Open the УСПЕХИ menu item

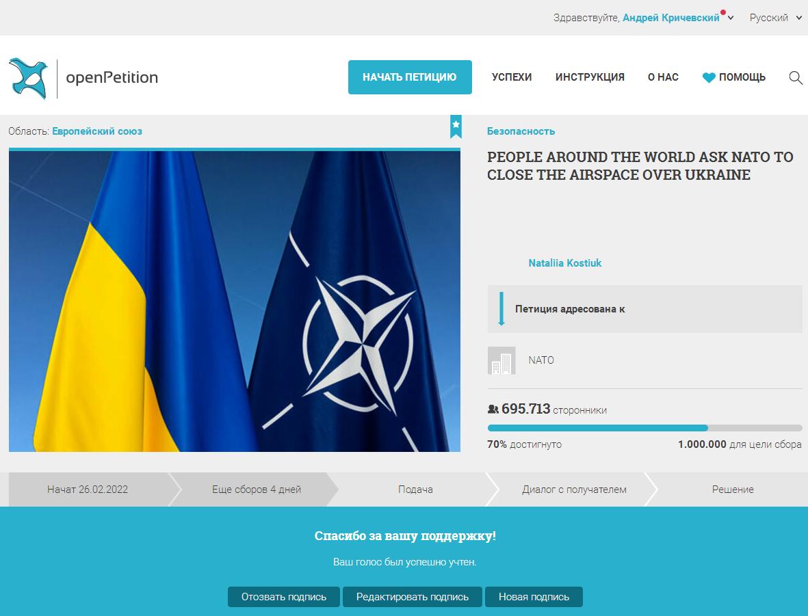512,77
